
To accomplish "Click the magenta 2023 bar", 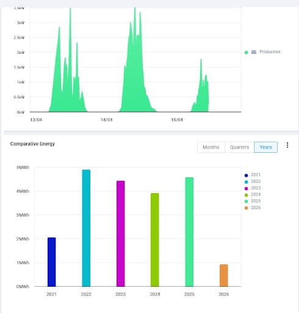I will [x=121, y=234].
